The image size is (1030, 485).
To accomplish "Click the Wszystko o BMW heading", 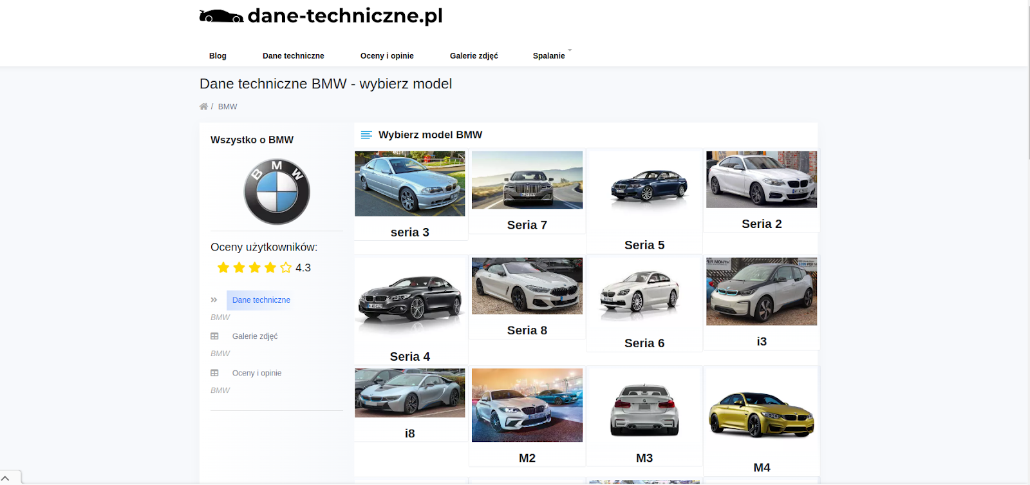I will 252,140.
